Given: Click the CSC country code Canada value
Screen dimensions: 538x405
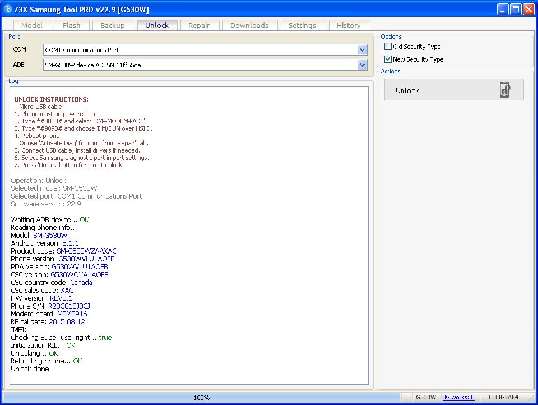Looking at the screenshot, I should pos(81,282).
